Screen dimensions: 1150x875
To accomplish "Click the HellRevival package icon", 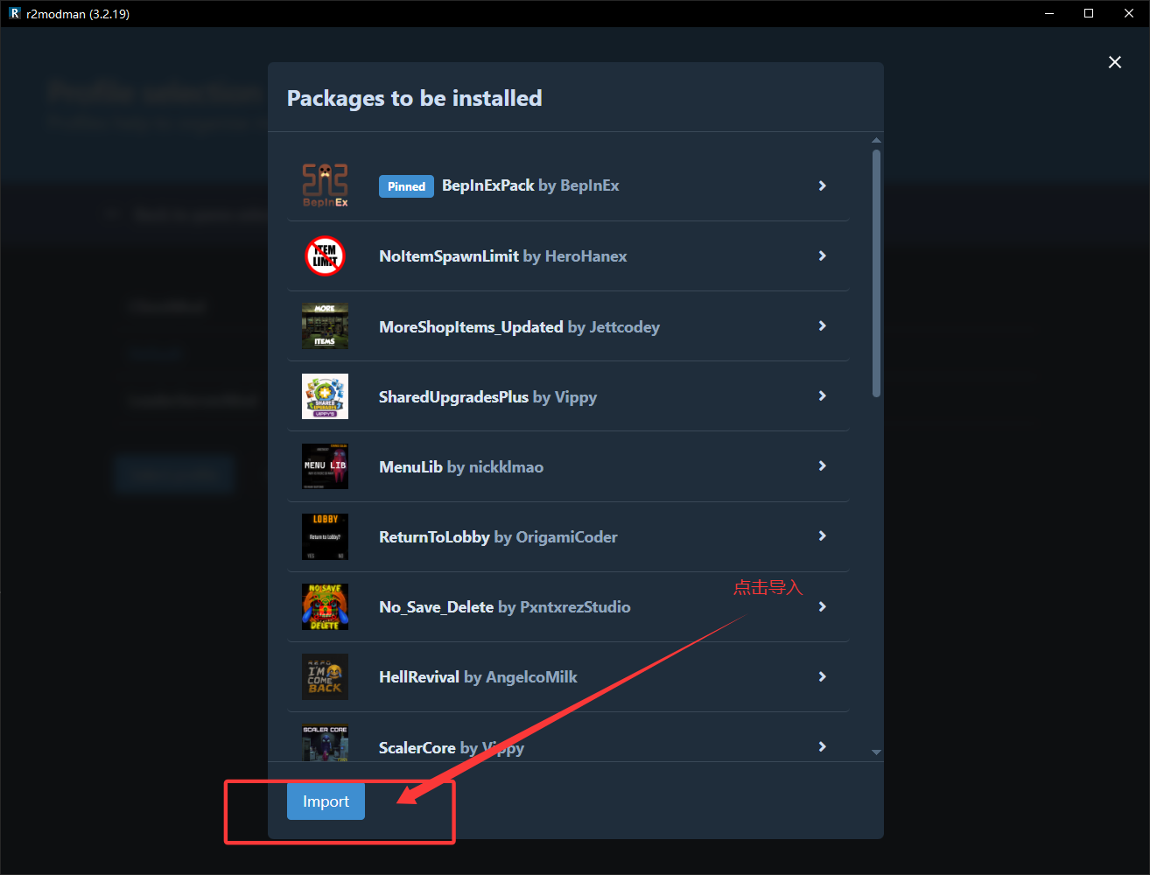I will click(x=325, y=676).
